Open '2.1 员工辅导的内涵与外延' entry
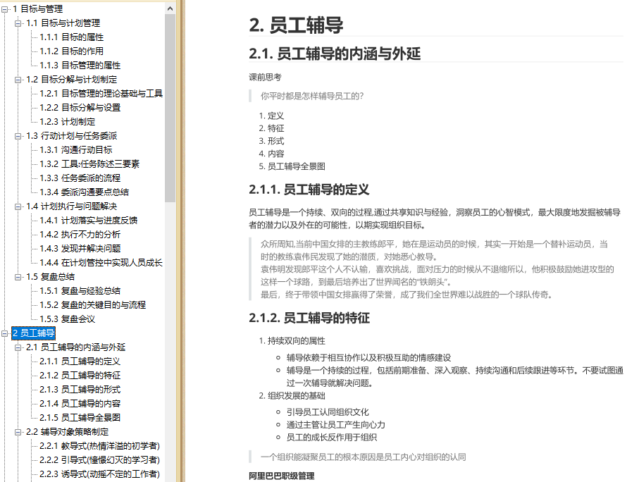627x482 pixels. (x=76, y=347)
